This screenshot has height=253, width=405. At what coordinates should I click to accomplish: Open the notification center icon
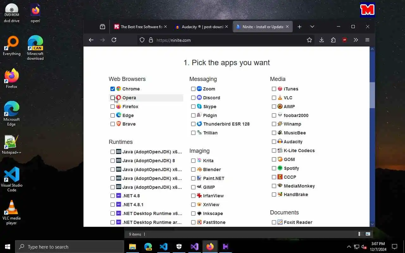[395, 247]
